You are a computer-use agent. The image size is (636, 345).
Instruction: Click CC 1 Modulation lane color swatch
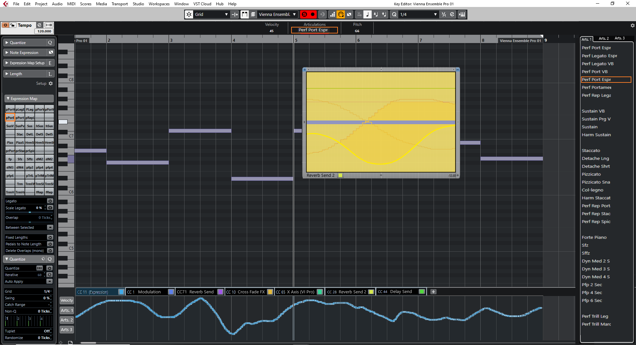[171, 292]
